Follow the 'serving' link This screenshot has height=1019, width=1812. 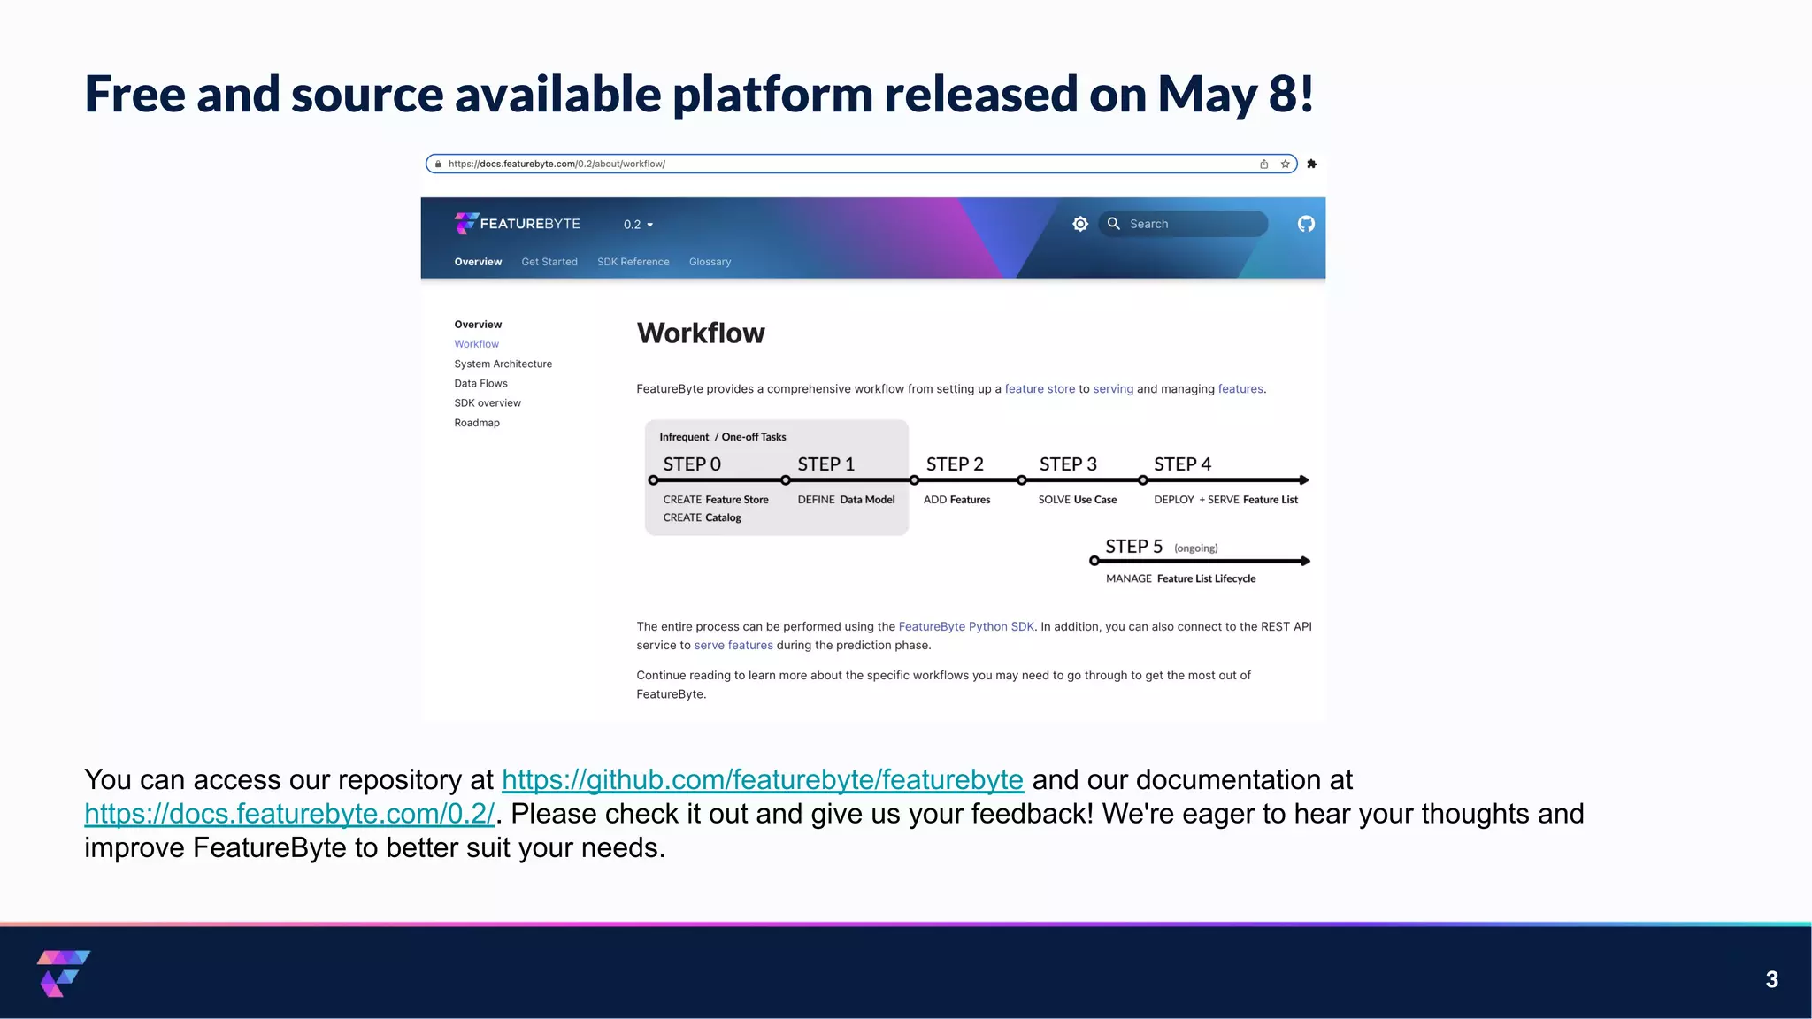[1113, 389]
